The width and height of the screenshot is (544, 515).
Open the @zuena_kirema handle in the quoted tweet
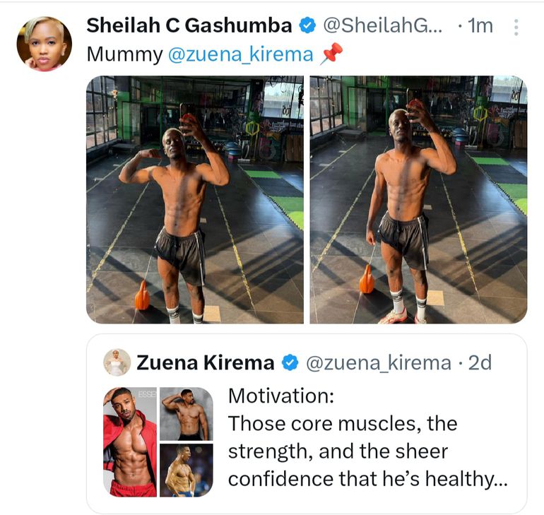click(379, 362)
